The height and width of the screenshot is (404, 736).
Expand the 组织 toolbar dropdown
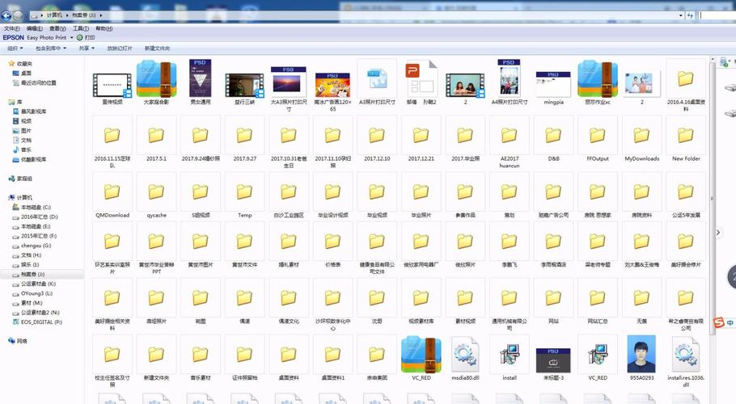[15, 48]
